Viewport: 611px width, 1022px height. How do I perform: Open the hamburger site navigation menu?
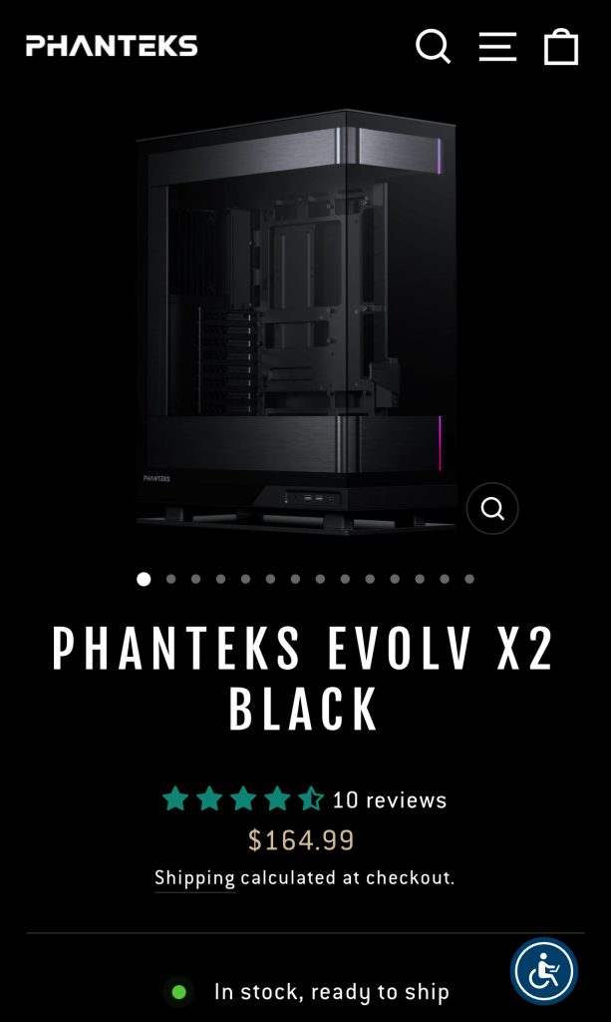tap(497, 46)
